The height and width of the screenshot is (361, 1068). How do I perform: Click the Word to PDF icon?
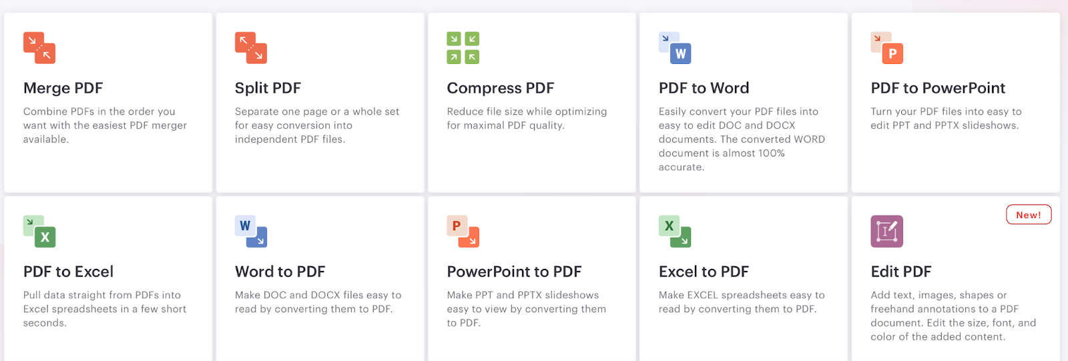point(251,232)
